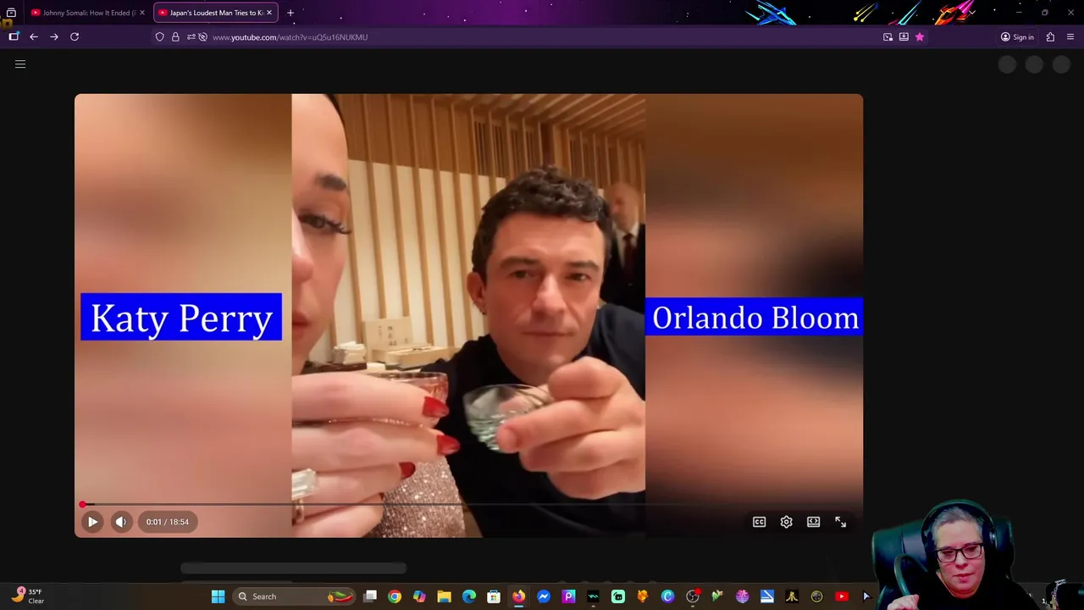This screenshot has width=1084, height=610.
Task: Close the Johnny Somali tab
Action: [142, 13]
